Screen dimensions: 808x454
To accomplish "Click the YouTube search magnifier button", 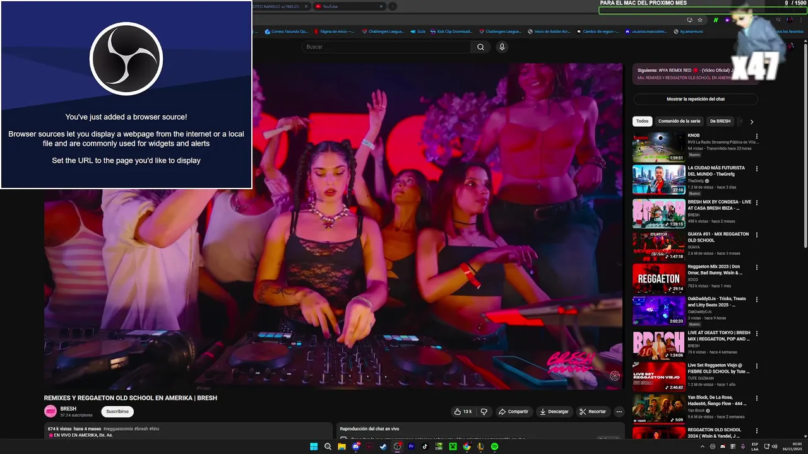I will 480,47.
